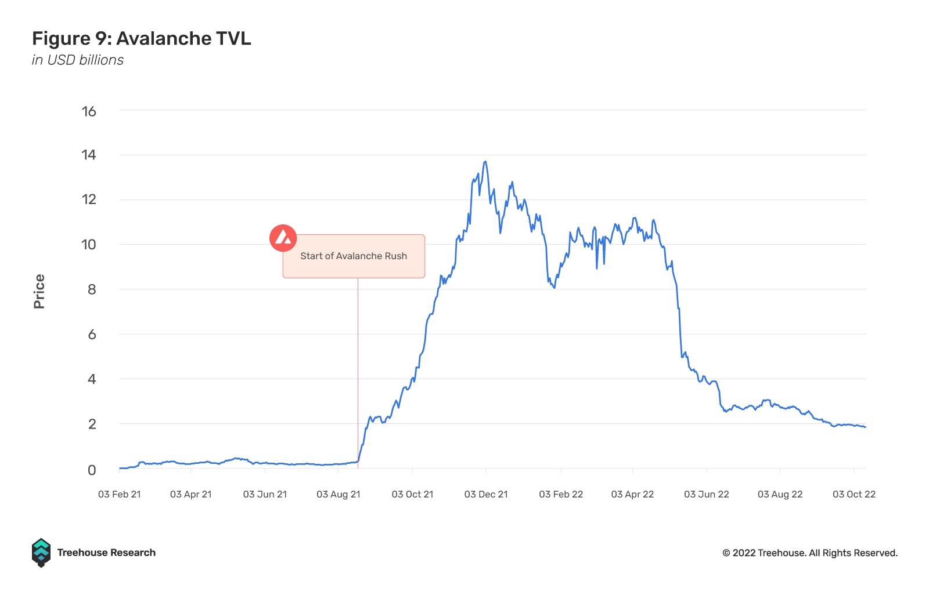Click the red Avalanche logo icon
The height and width of the screenshot is (592, 929).
(x=283, y=238)
